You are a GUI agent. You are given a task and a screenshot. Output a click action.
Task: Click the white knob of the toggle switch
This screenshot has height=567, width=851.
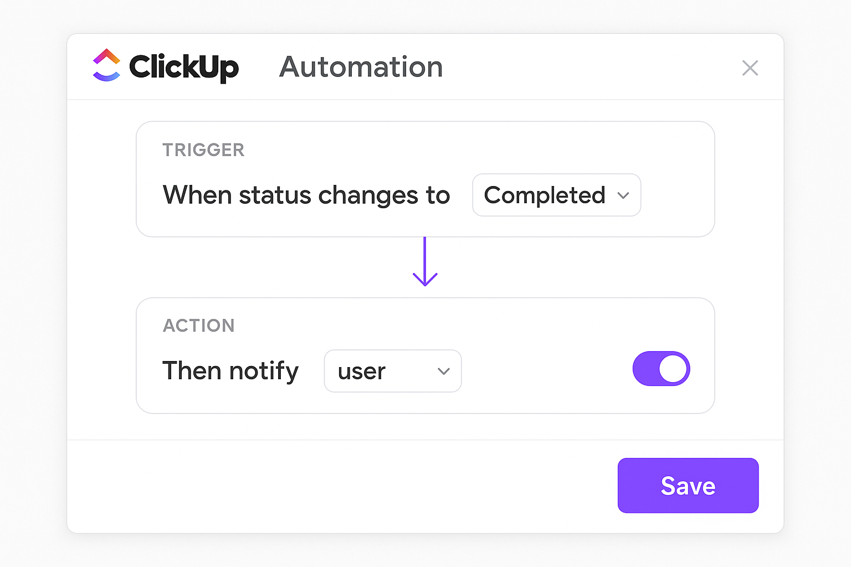[x=673, y=369]
